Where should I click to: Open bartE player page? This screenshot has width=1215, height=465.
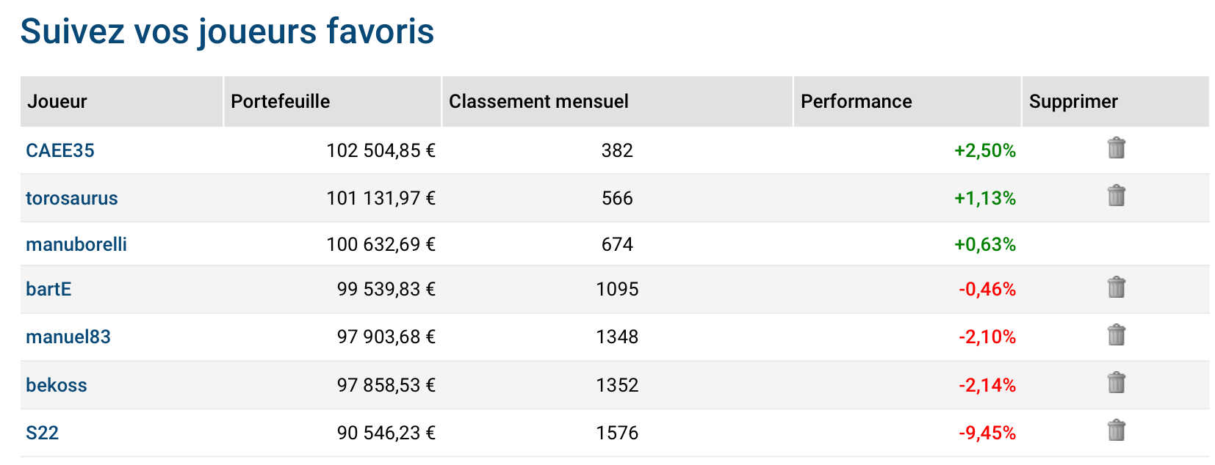pos(48,289)
